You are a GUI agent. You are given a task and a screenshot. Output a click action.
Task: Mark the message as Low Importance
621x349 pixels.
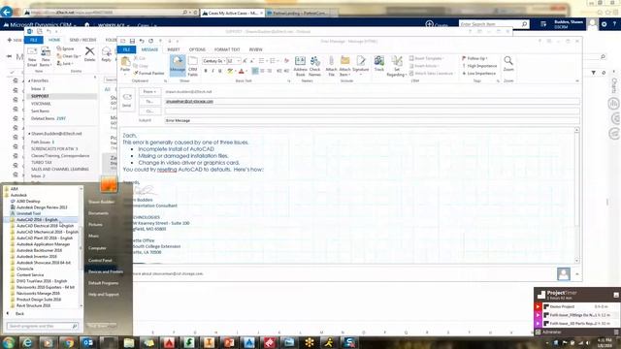pos(479,74)
